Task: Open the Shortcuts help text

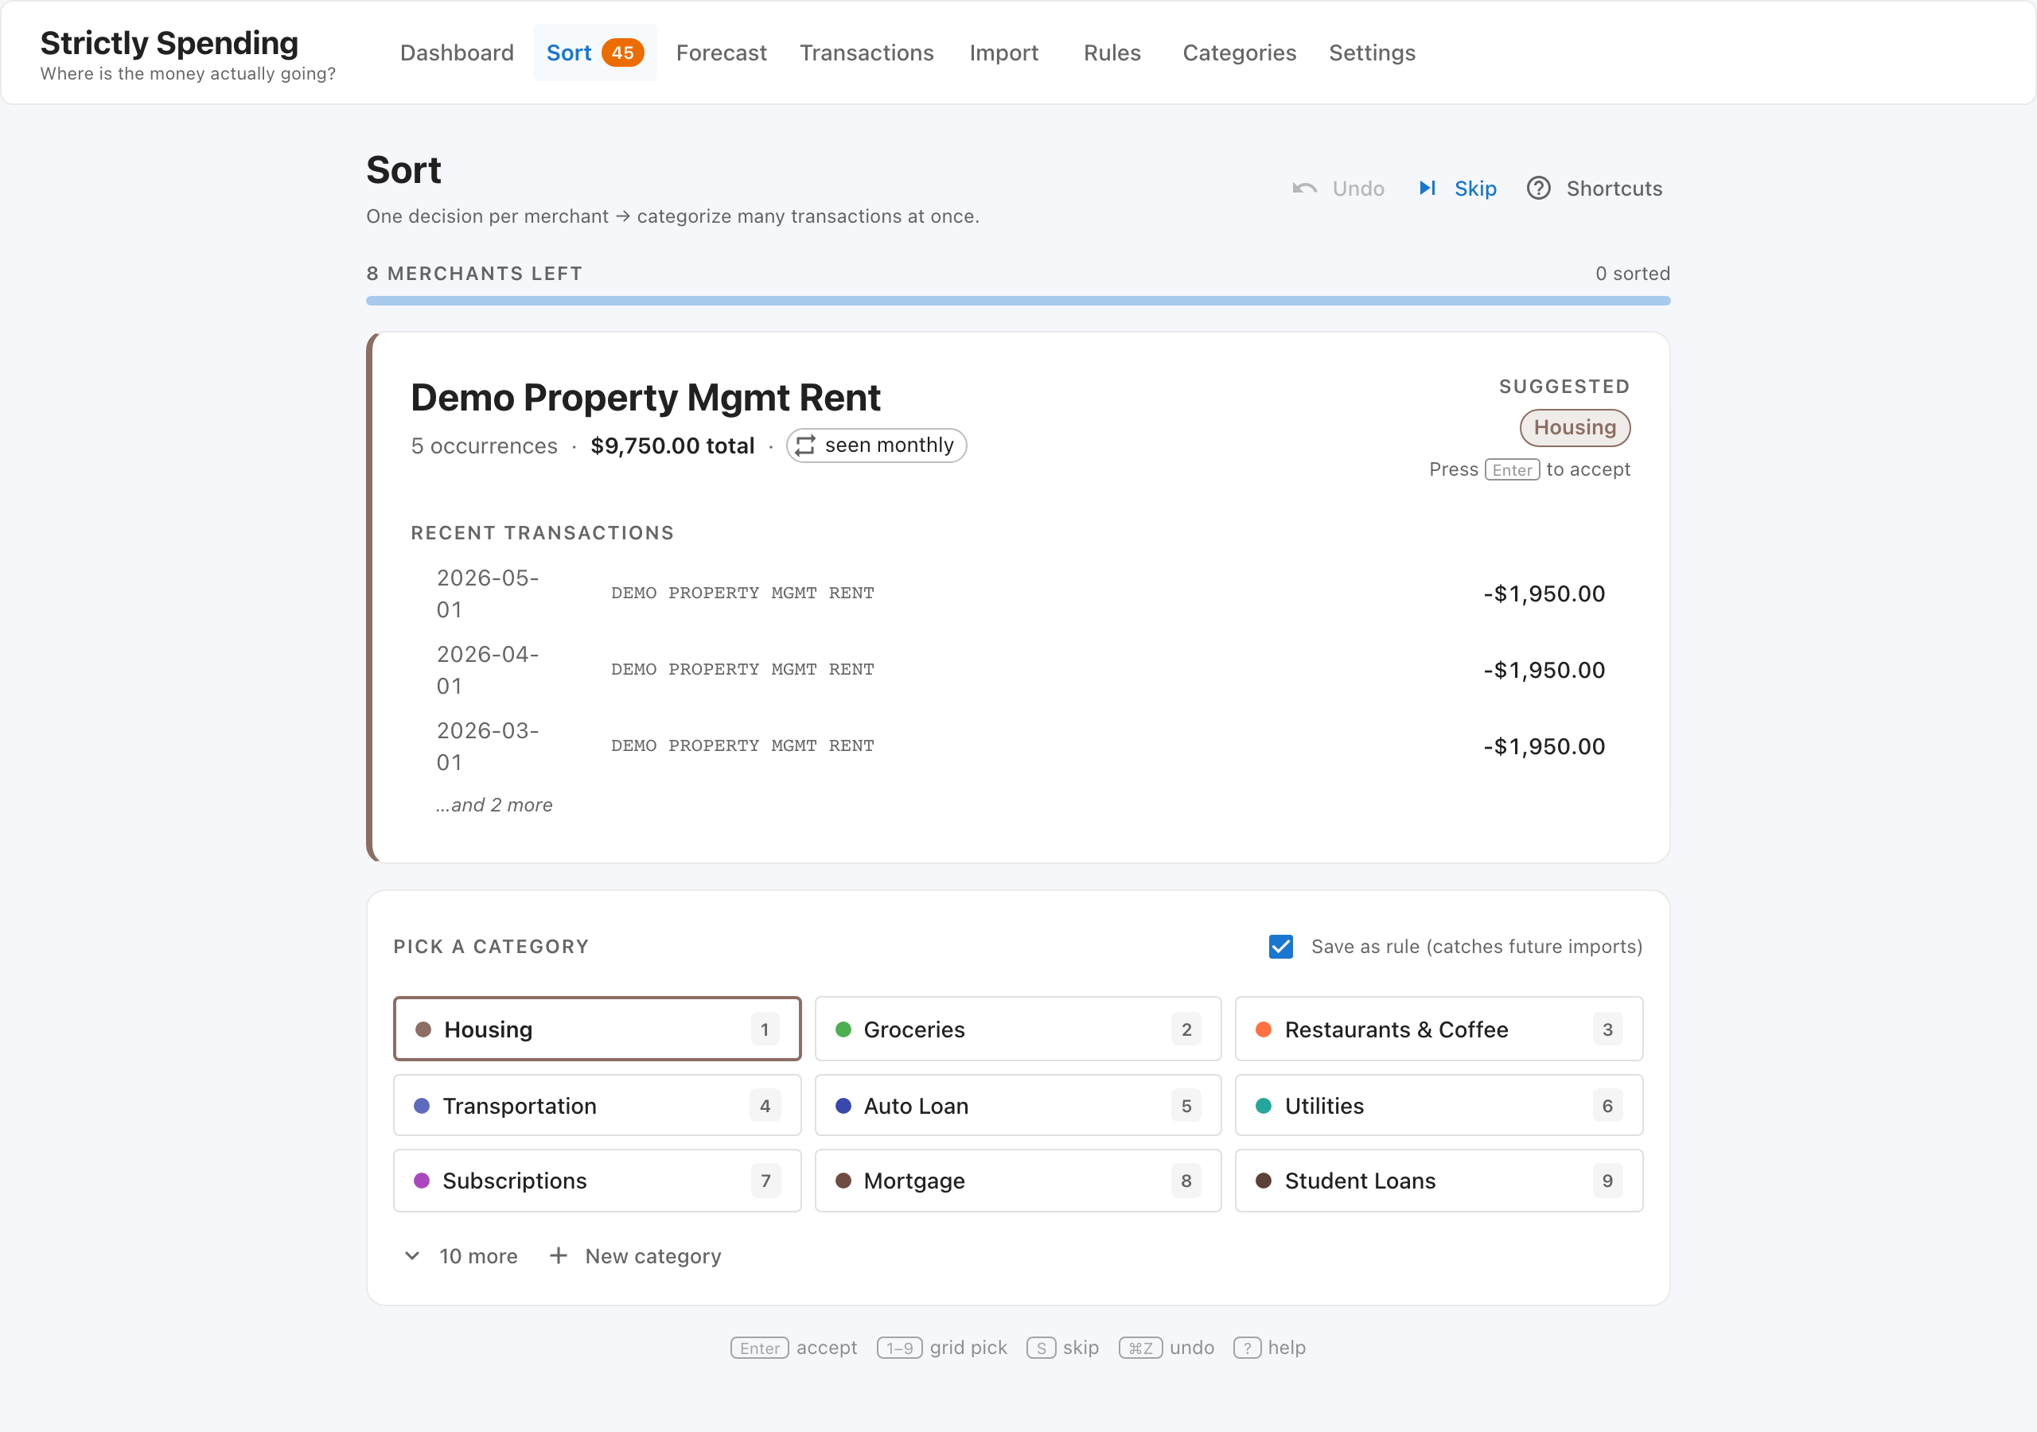Action: coord(1614,188)
